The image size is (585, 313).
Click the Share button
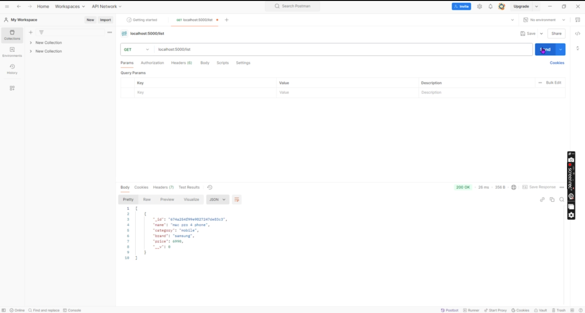[556, 34]
